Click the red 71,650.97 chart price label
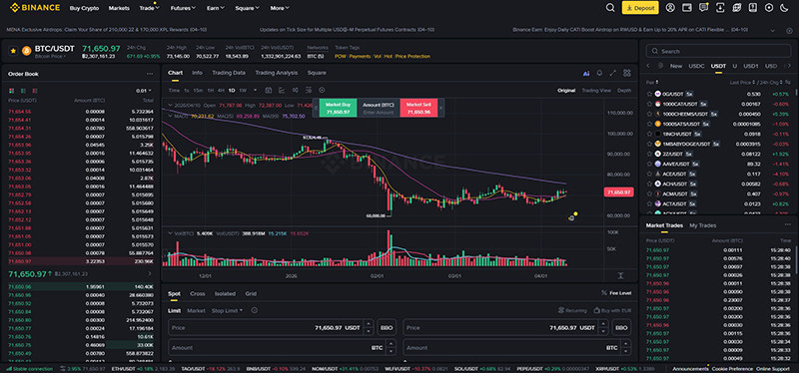The image size is (799, 373). click(x=618, y=192)
